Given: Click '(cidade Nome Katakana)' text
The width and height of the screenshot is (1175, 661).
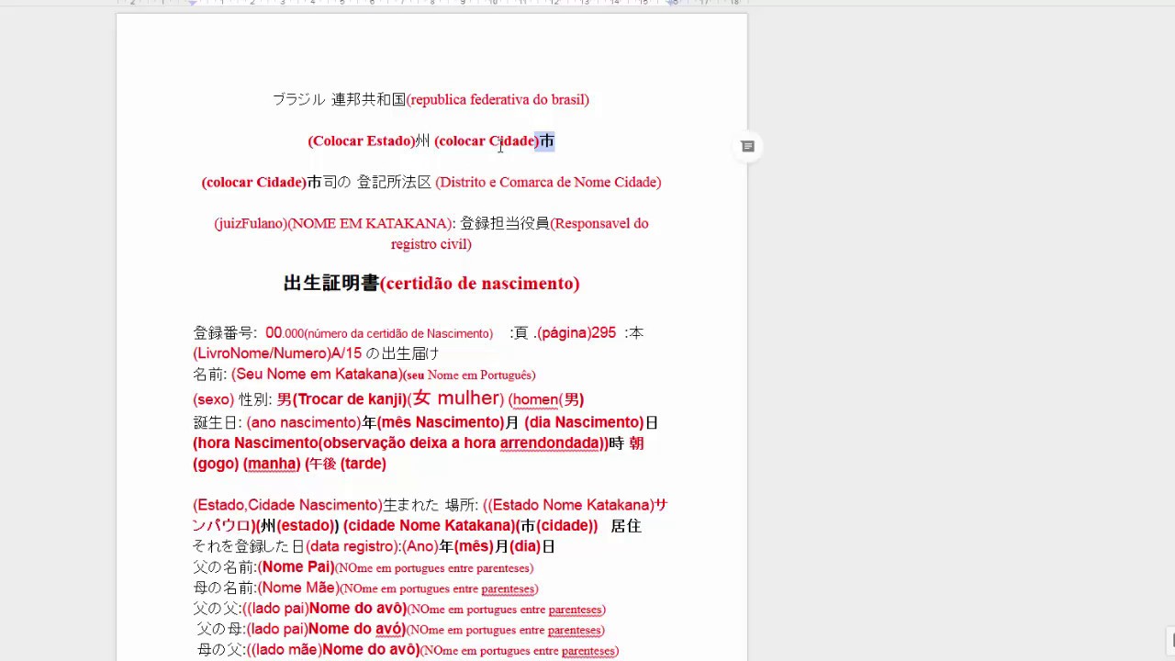Looking at the screenshot, I should click(x=430, y=526).
